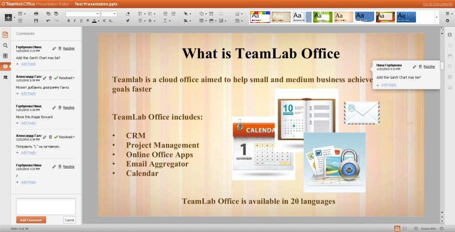Insert a text box from the toolbar
The width and height of the screenshot is (455, 232).
211,14
